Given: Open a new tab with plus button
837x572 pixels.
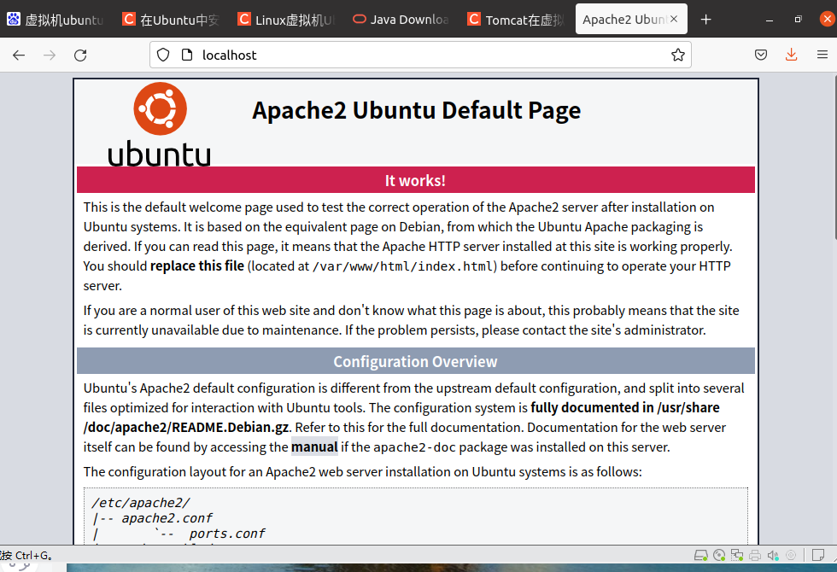Looking at the screenshot, I should click(x=705, y=20).
